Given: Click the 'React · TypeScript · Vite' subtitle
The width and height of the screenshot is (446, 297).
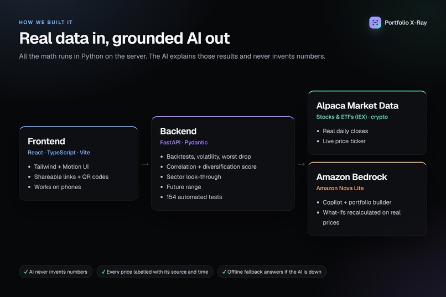Looking at the screenshot, I should tap(59, 153).
